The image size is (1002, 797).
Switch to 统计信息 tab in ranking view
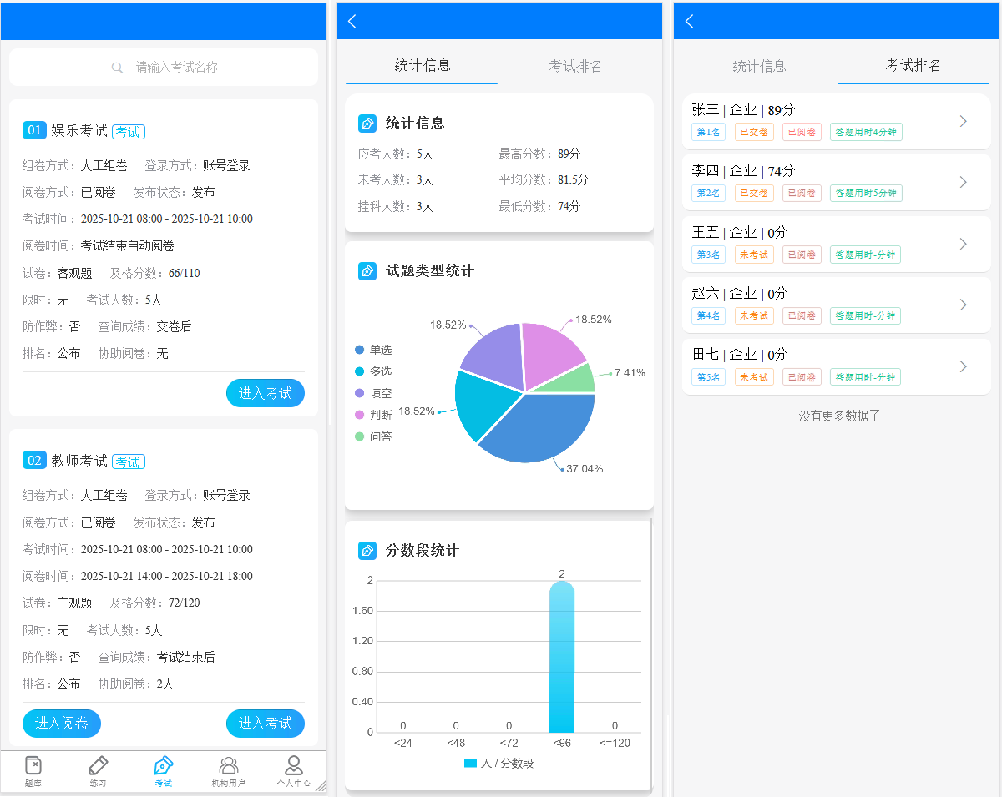759,66
